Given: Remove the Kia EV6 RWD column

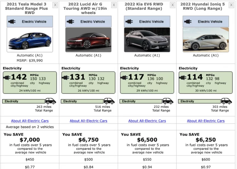Looking at the screenshot, I should click(173, 5).
